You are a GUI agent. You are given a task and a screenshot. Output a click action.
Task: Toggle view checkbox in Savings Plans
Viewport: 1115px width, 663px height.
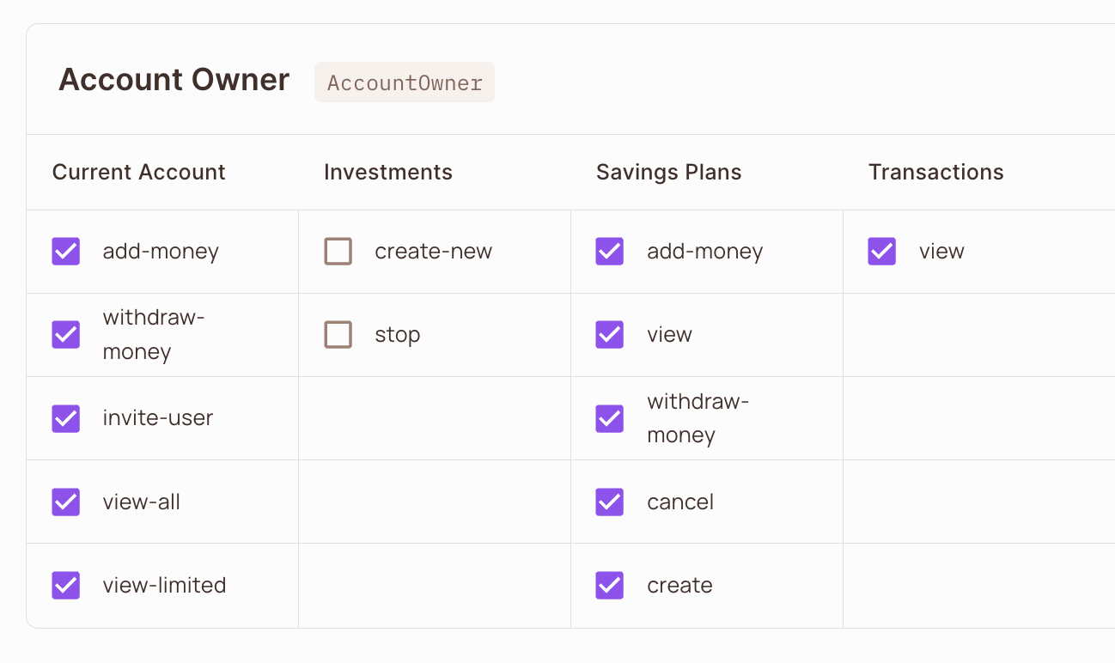(610, 335)
